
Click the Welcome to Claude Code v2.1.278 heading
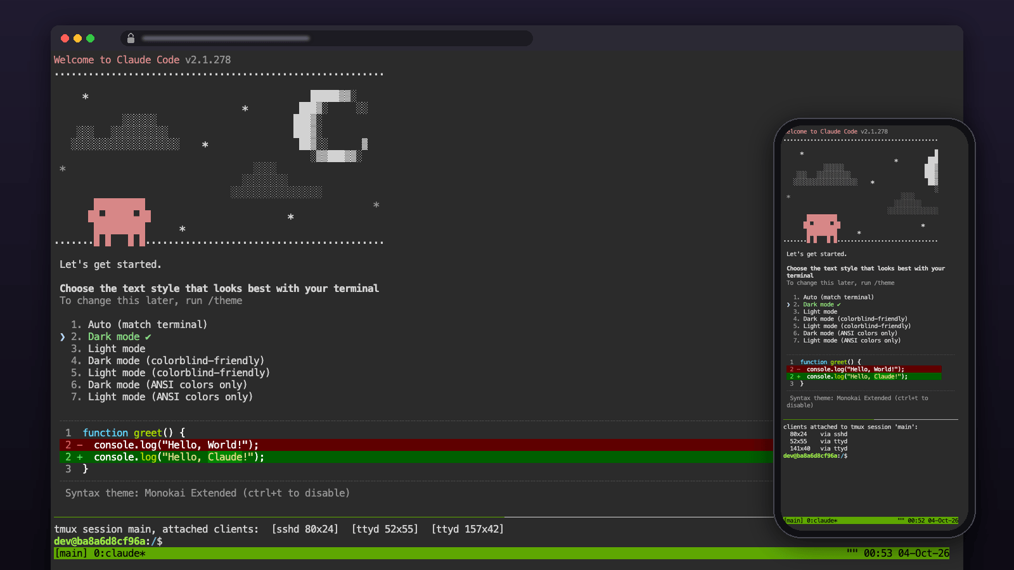[x=142, y=60]
